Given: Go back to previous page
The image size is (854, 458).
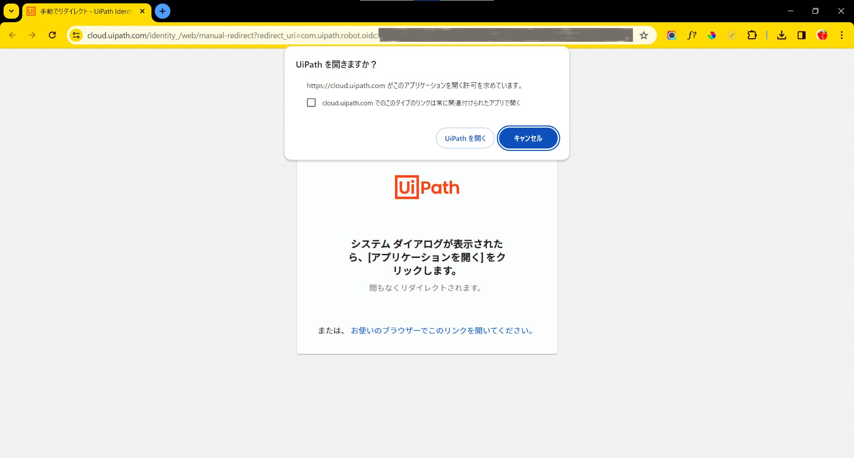Looking at the screenshot, I should [x=12, y=35].
